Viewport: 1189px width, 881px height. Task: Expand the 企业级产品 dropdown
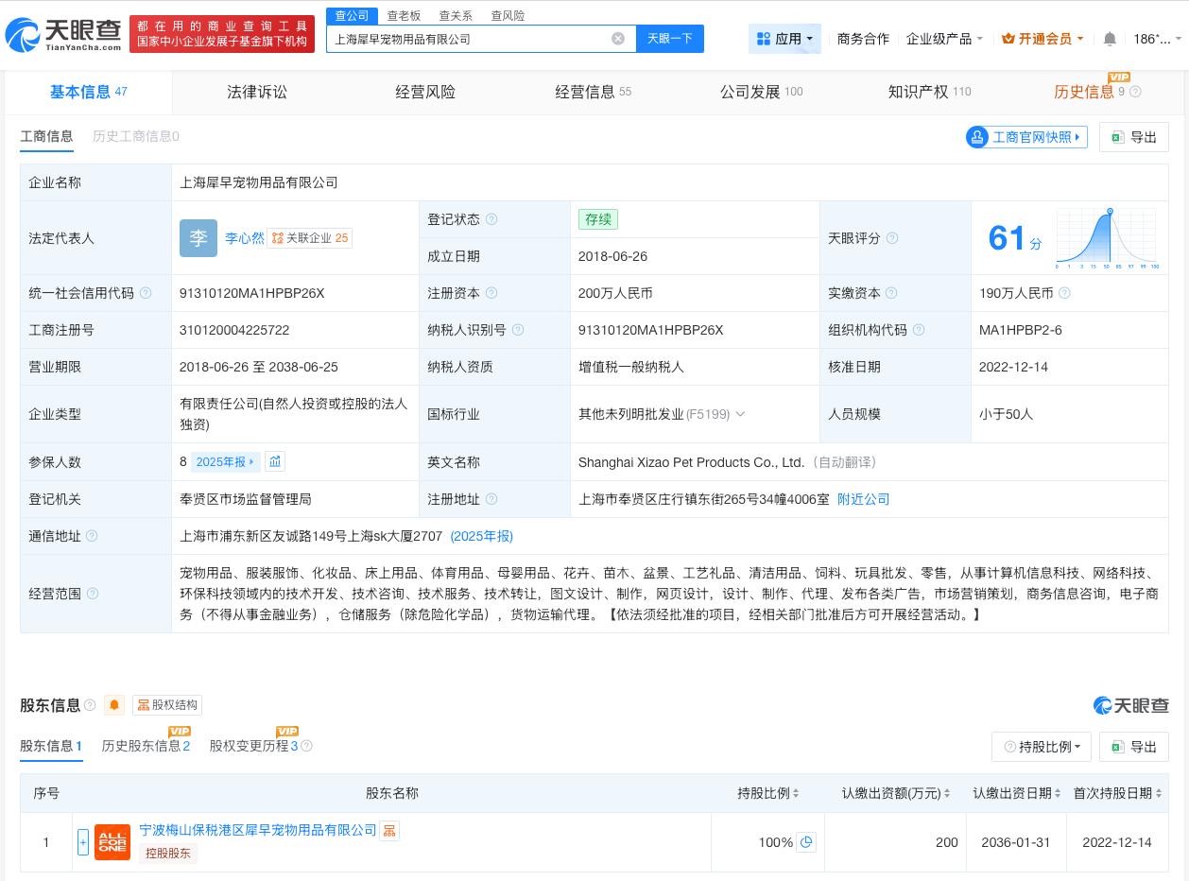(944, 39)
